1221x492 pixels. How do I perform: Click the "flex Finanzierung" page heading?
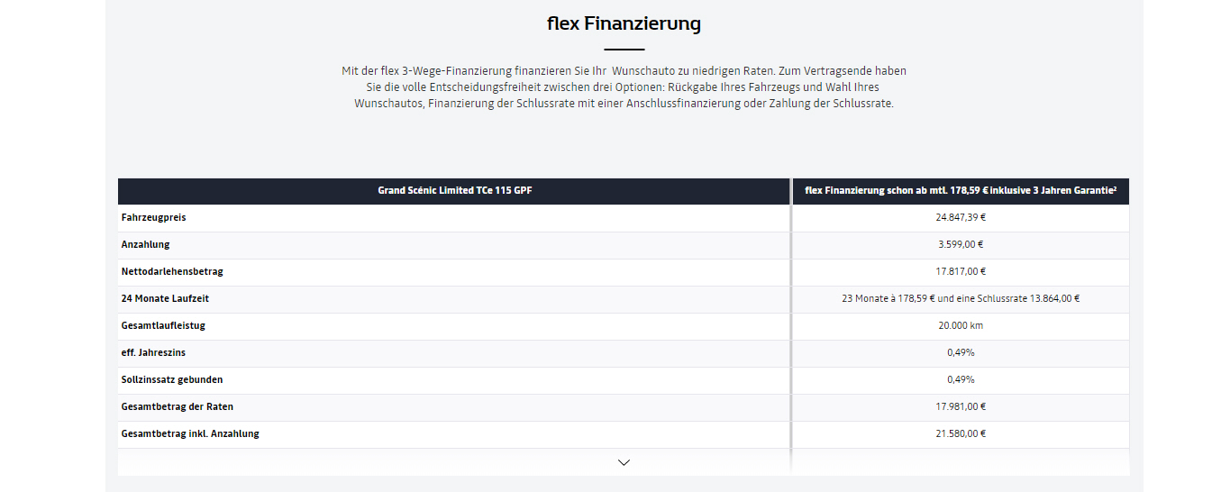[624, 23]
